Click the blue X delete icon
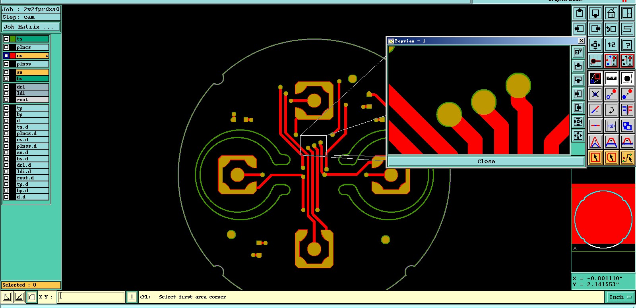 click(595, 94)
